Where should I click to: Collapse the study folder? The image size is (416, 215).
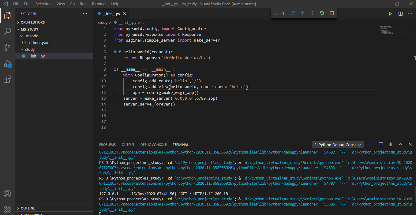click(54, 49)
